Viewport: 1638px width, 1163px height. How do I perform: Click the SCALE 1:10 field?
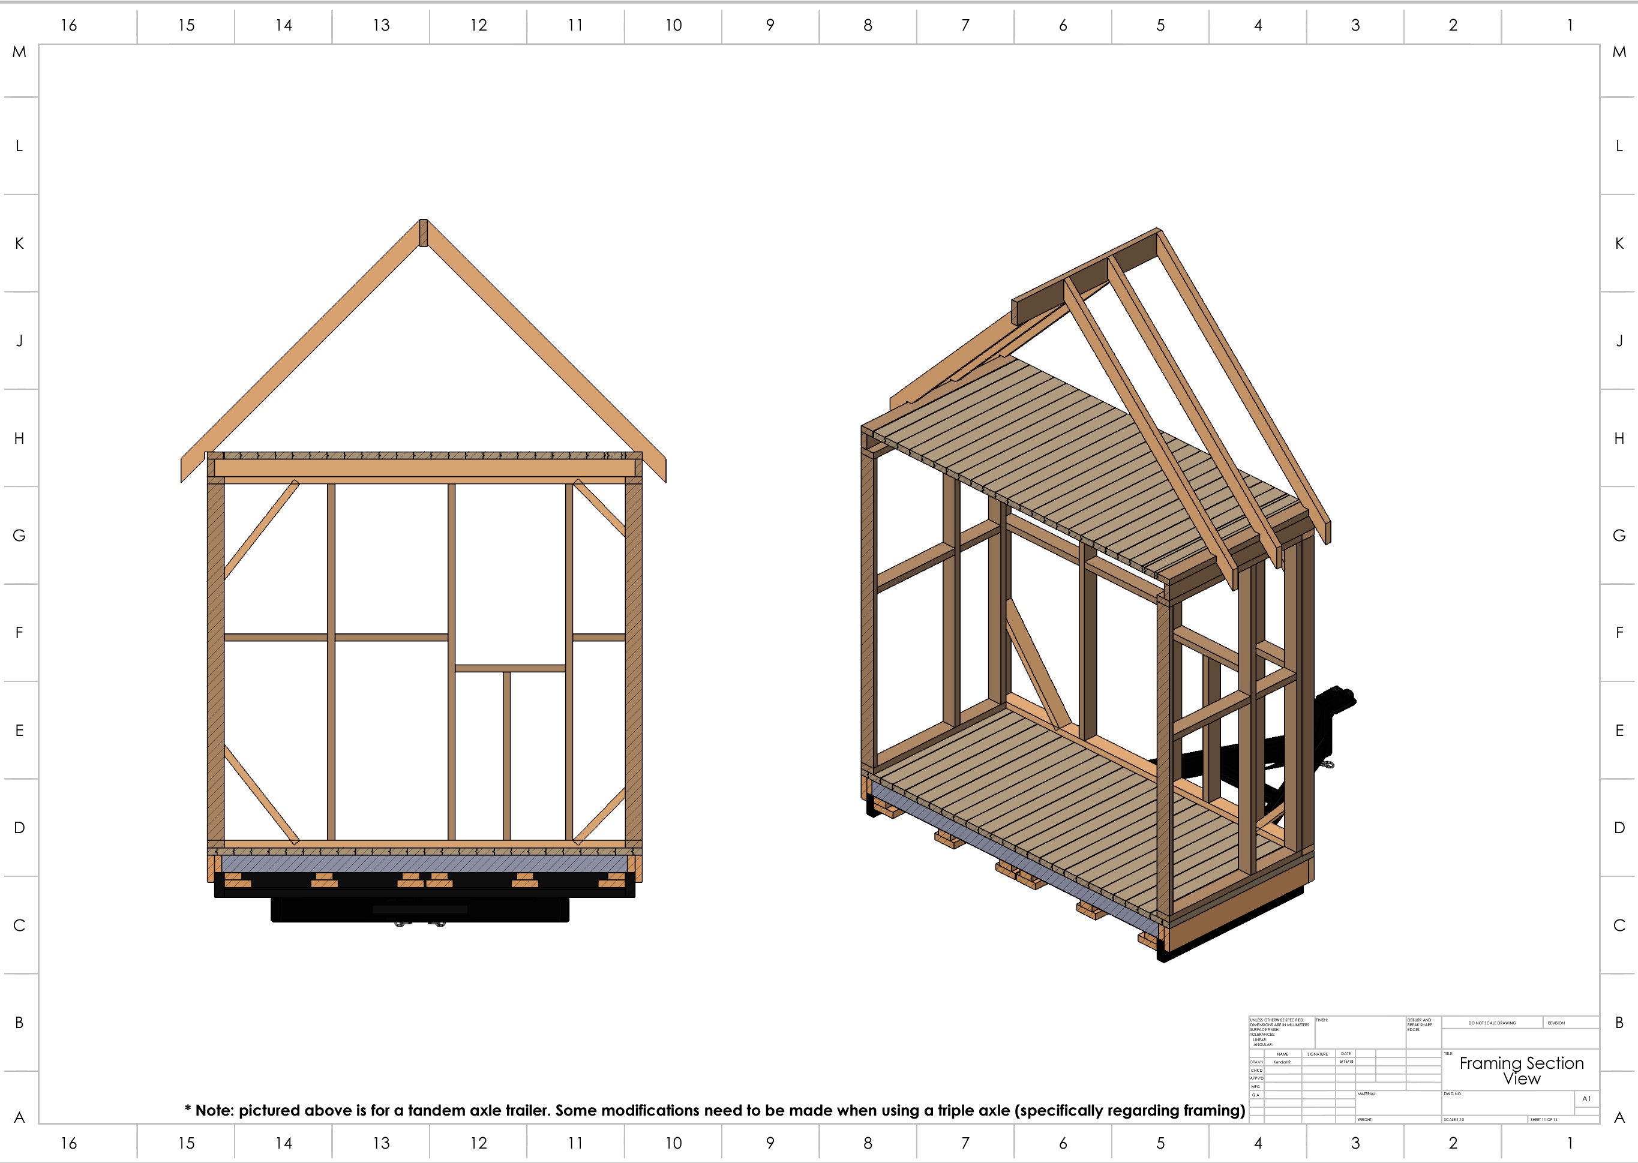point(1454,1119)
